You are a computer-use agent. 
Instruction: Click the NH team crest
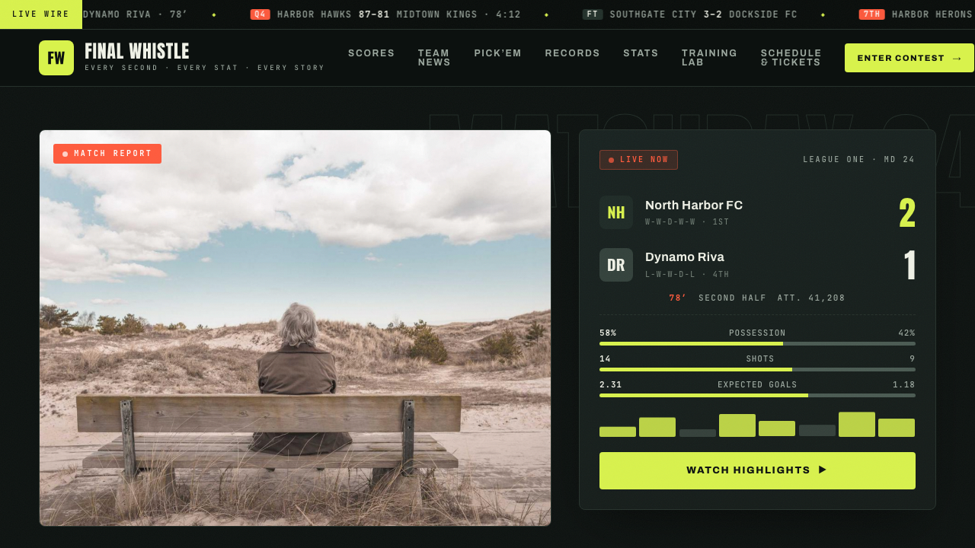pos(616,212)
